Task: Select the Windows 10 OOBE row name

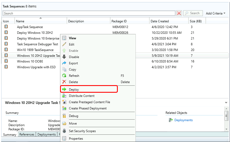Action: click(30, 61)
